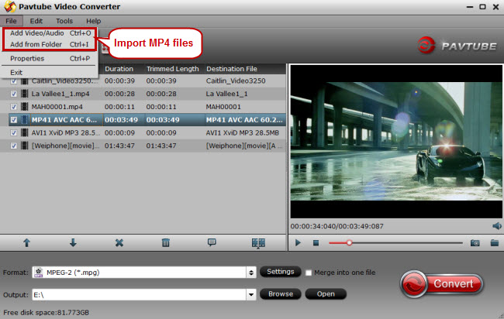
Task: Open the snapshot folder icon
Action: (x=495, y=242)
